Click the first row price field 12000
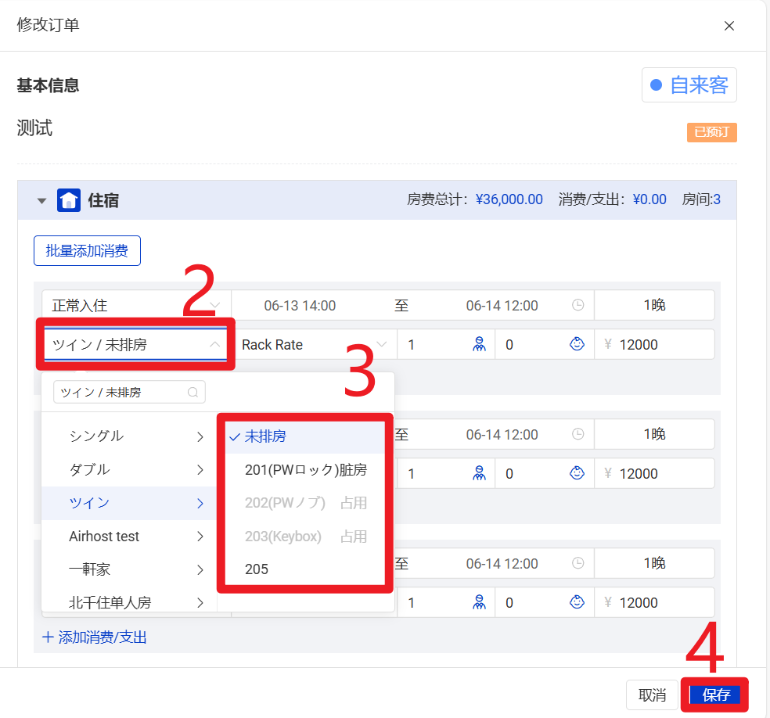 [661, 344]
